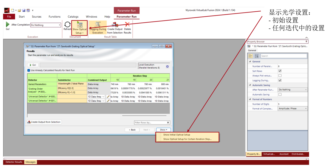The height and width of the screenshot is (168, 327).
Task: Open 1D Data Array dropdown for Universal Detector # 601
Action: click(x=96, y=101)
